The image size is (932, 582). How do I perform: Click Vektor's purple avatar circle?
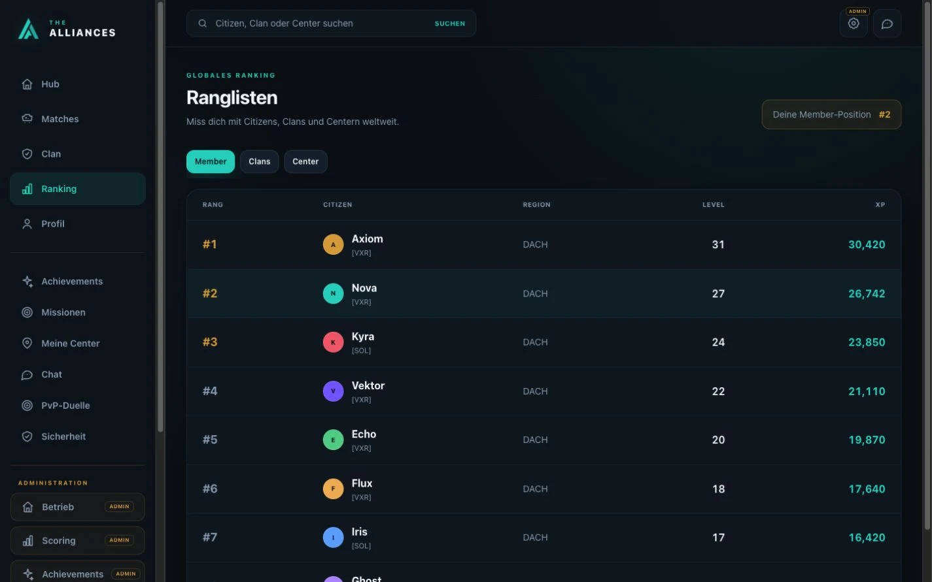[x=333, y=391]
